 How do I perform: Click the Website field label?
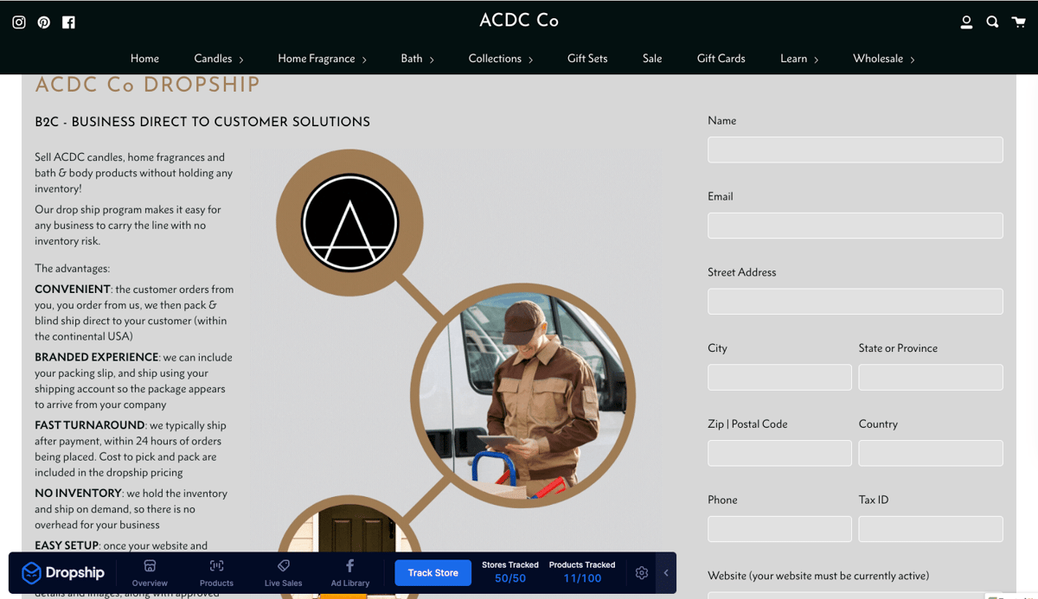tap(818, 576)
